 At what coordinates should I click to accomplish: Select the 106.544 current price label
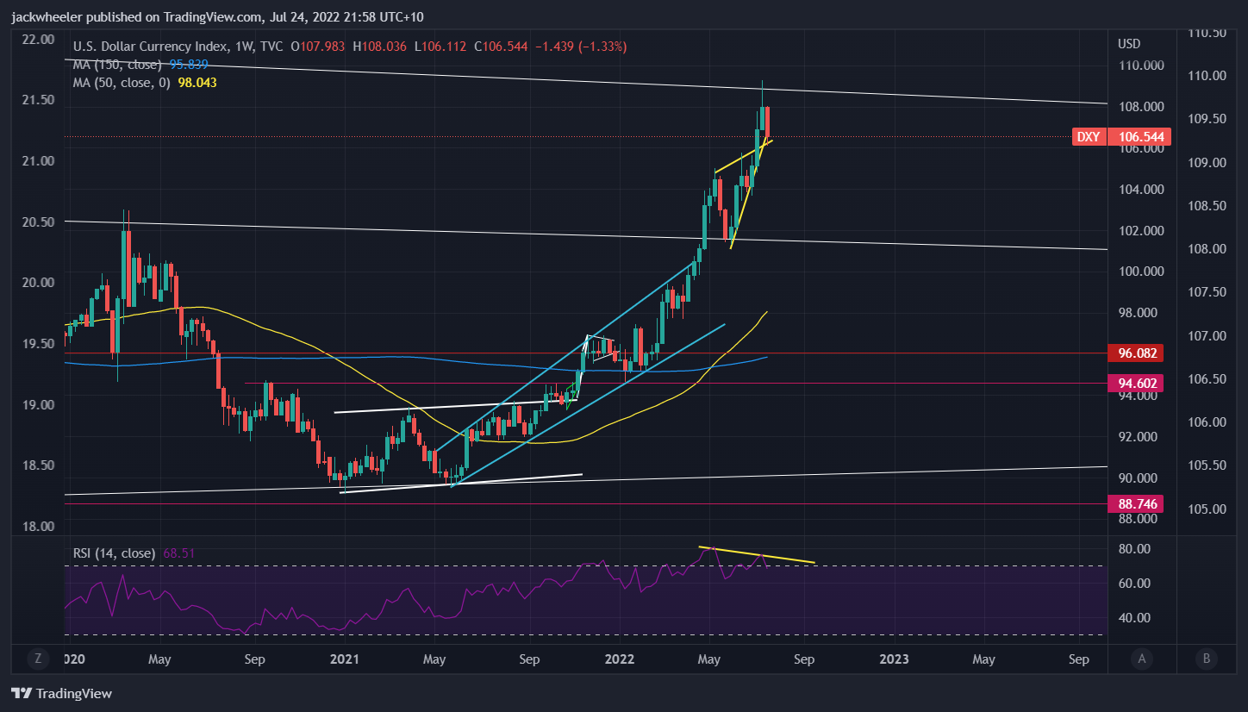[1140, 136]
